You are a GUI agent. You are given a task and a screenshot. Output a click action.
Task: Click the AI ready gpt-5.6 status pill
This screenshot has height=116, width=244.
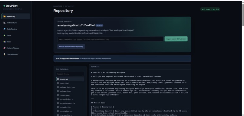[210, 9]
